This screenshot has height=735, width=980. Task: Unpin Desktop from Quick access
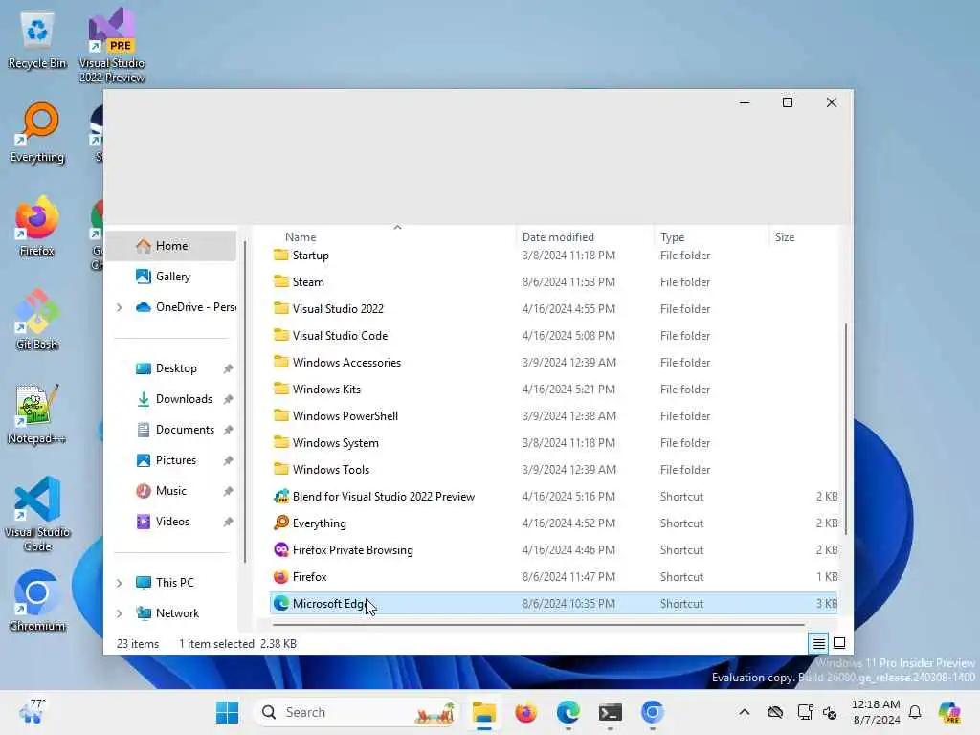coord(228,368)
